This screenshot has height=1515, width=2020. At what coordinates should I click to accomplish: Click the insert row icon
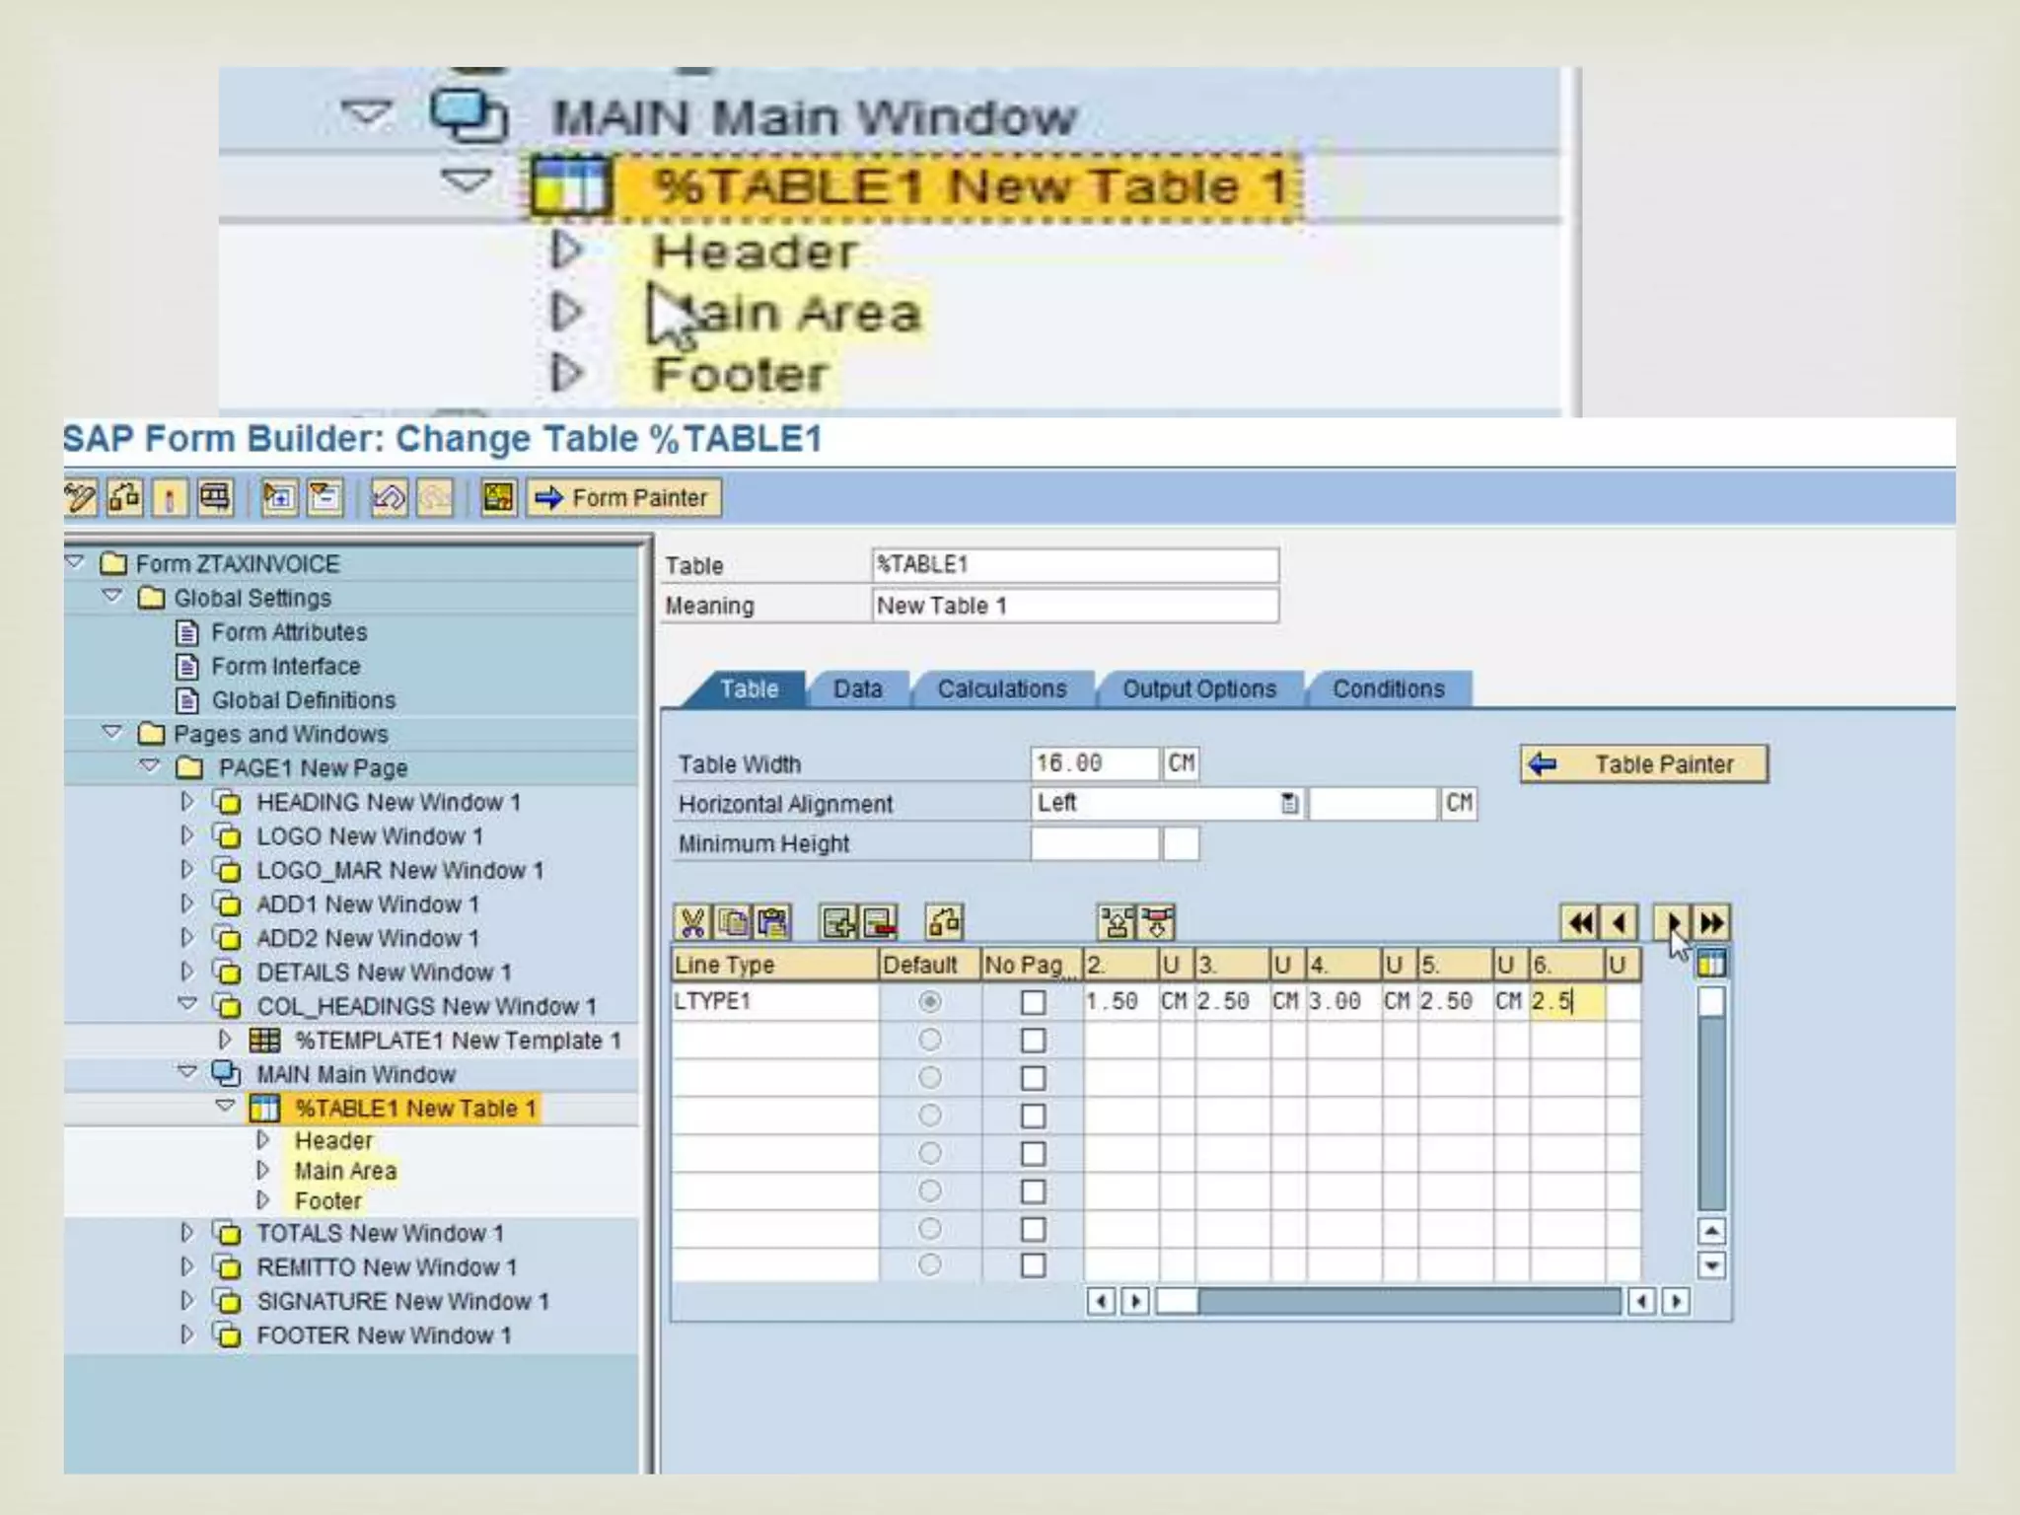click(x=838, y=923)
